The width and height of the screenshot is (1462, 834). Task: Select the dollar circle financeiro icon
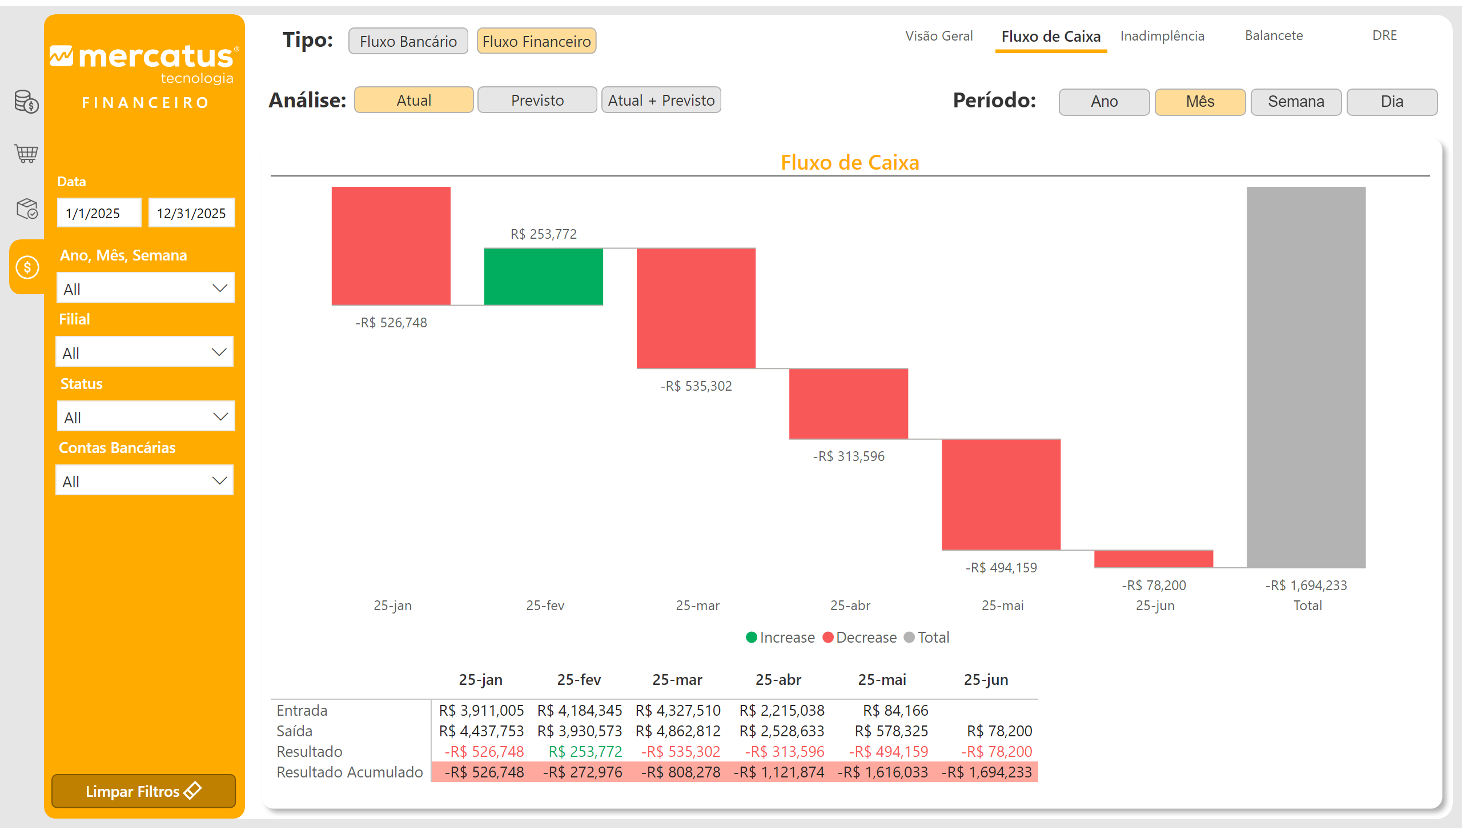pyautogui.click(x=27, y=267)
